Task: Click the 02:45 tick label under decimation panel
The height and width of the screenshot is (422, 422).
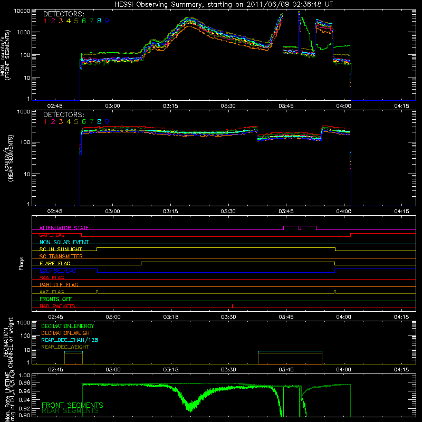Action: coord(55,370)
